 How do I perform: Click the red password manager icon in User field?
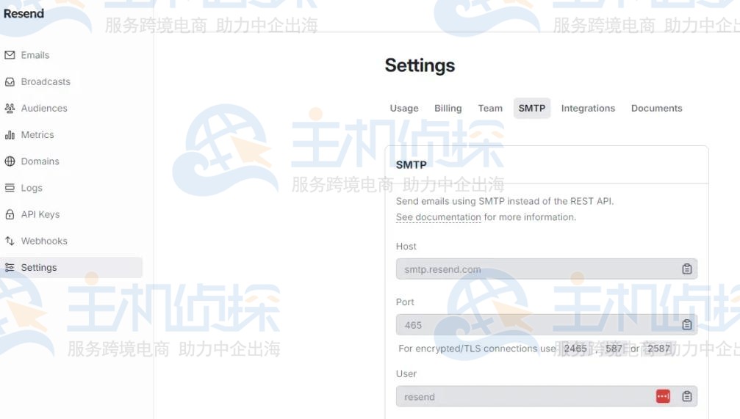coord(663,396)
